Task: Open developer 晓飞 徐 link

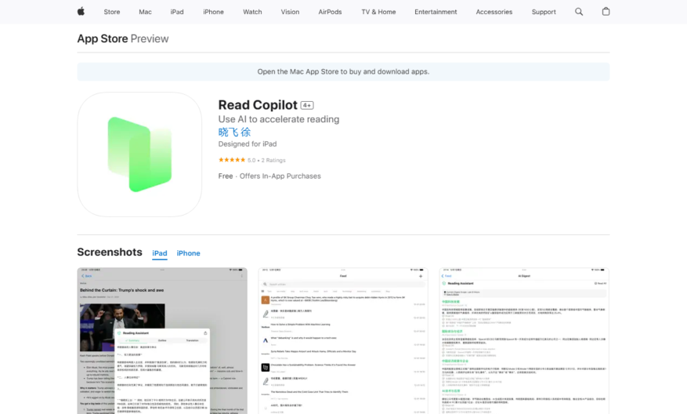Action: [234, 132]
